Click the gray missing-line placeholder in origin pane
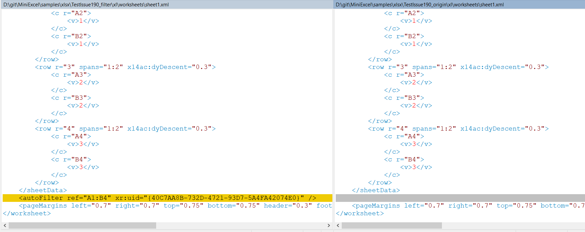This screenshot has height=232, width=585. [460, 198]
